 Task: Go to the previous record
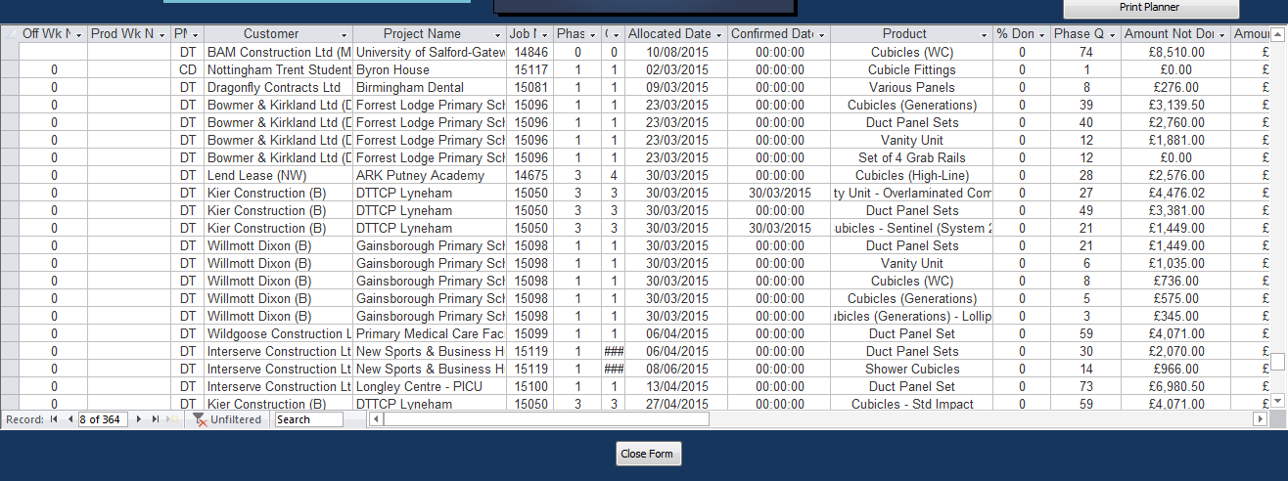click(70, 419)
